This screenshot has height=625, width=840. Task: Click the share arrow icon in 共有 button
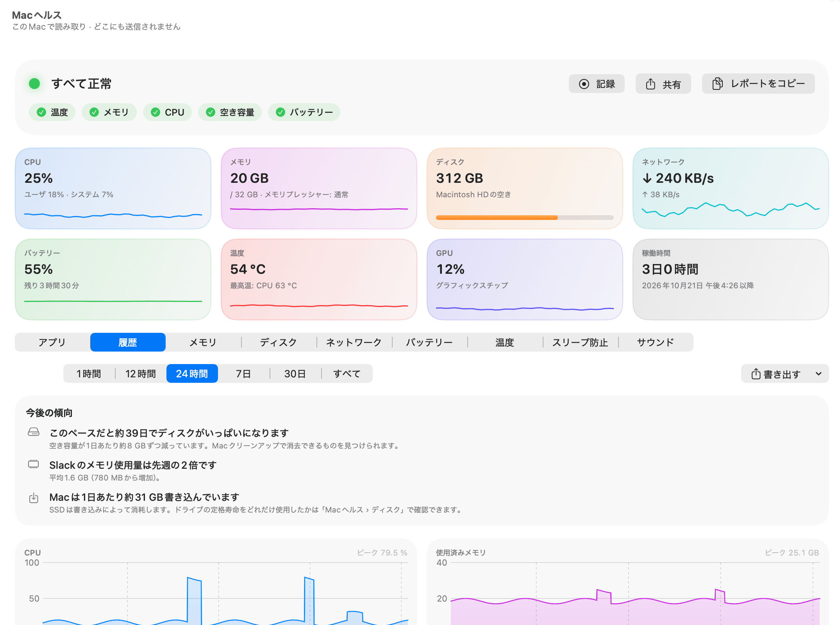coord(651,84)
